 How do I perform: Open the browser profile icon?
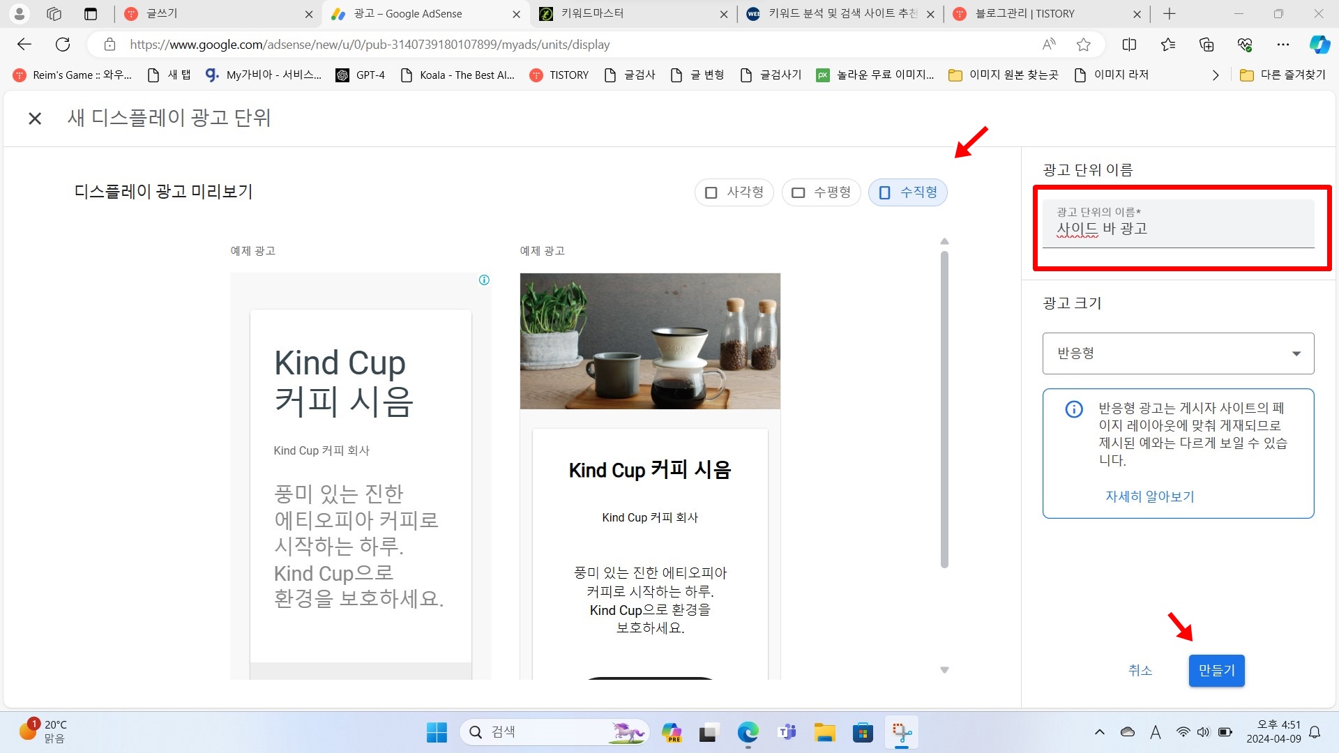pyautogui.click(x=20, y=14)
